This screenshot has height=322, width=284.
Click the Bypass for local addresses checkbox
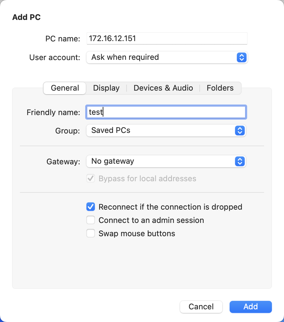[x=90, y=178]
